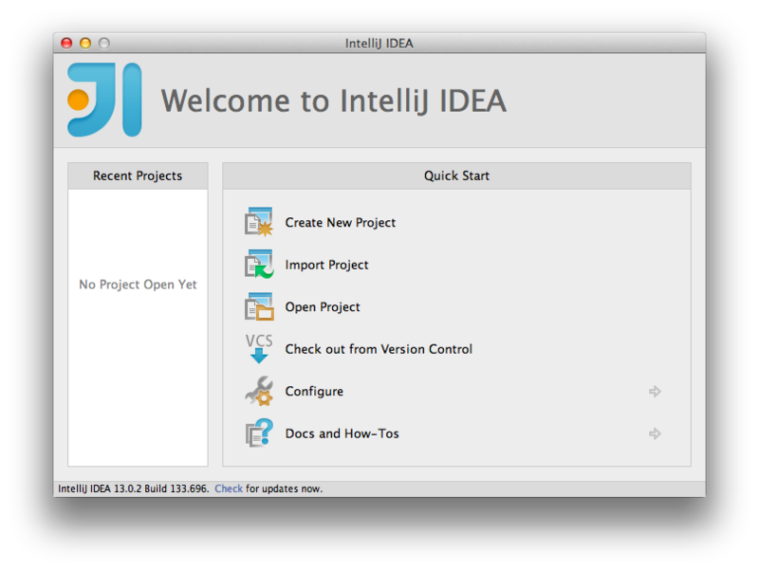Viewport: 759px width, 571px height.
Task: Click the VCS checkout arrow icon
Action: tap(259, 348)
